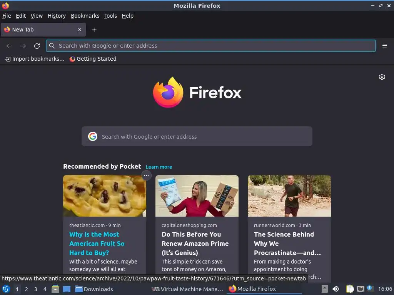Open the Help menu
This screenshot has height=295, width=394.
(128, 16)
